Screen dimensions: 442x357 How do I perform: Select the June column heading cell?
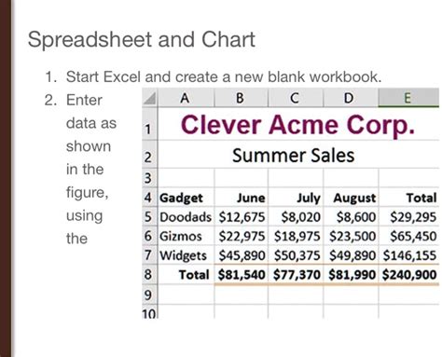tap(241, 198)
